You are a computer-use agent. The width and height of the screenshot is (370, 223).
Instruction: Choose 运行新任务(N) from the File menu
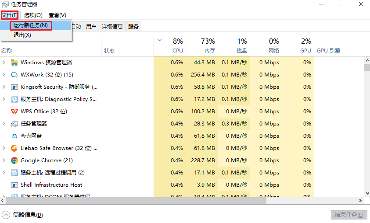tap(30, 25)
